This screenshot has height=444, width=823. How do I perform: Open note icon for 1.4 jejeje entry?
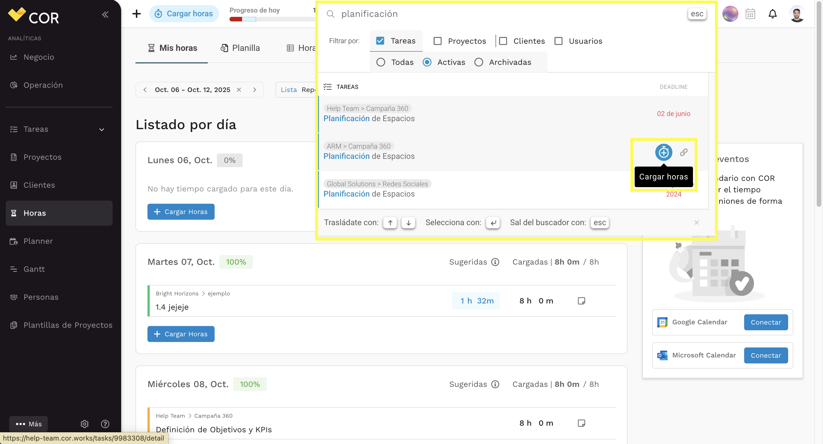[581, 301]
